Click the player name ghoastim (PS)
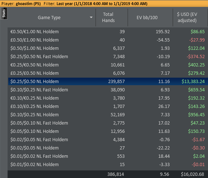The image size is (208, 178). (28, 4)
